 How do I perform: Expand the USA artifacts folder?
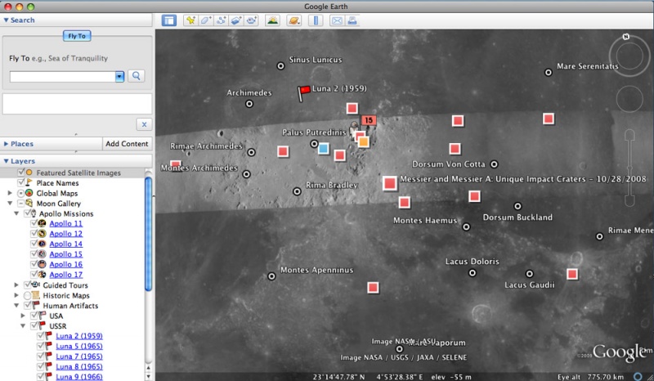24,316
